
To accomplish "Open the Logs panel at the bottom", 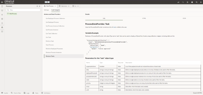I will (27, 93).
